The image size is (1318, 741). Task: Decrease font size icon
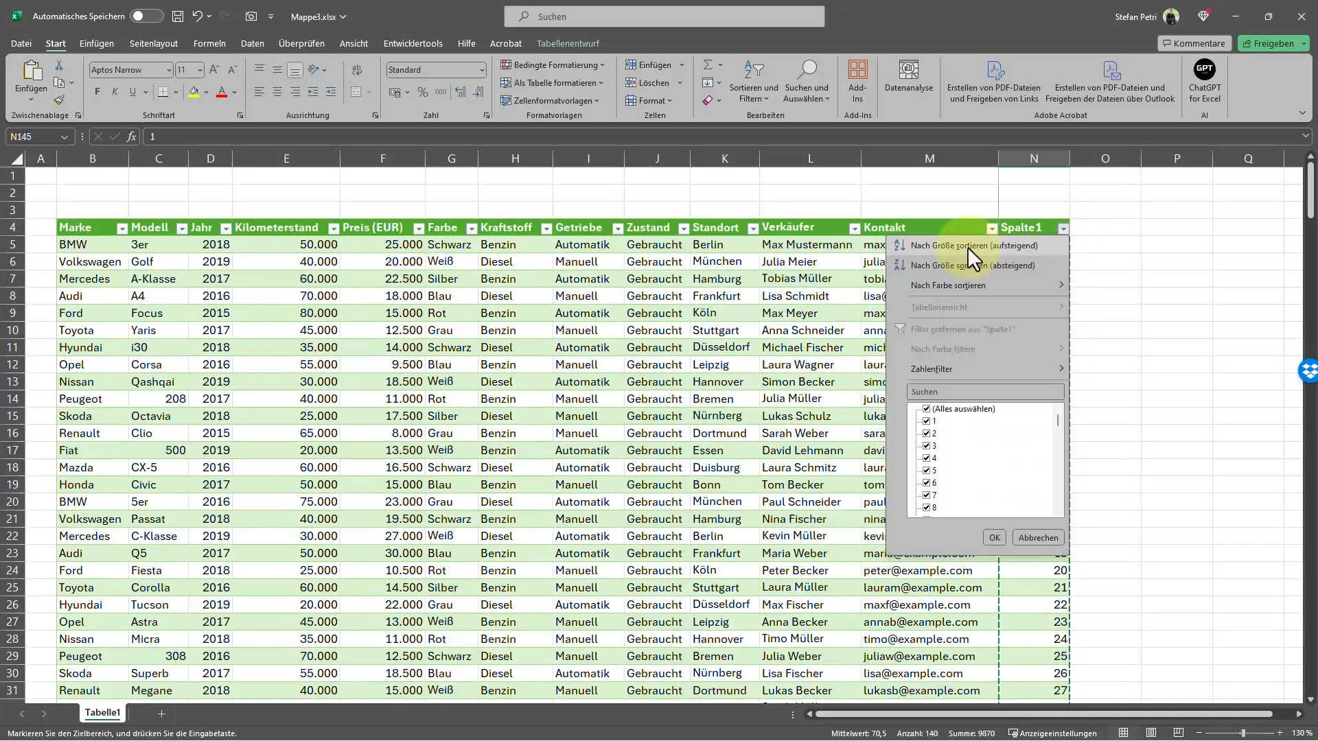(x=232, y=69)
